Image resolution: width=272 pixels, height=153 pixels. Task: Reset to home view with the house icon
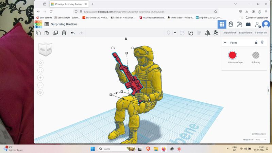pos(40,63)
